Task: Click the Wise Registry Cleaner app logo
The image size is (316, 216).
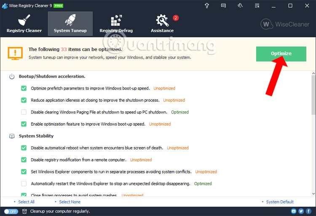Action: tap(5, 5)
